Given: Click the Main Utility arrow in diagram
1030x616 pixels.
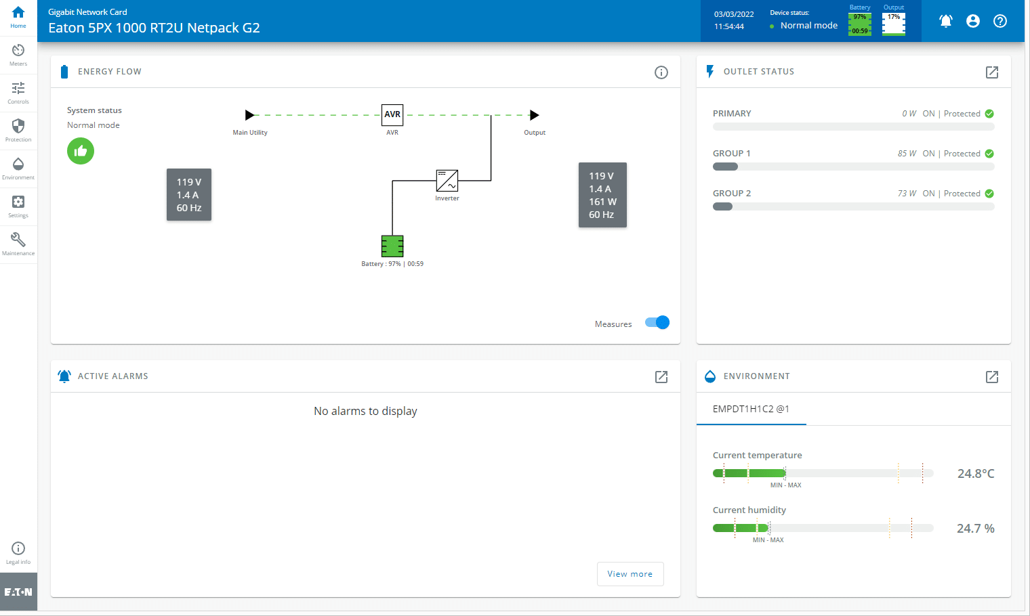Looking at the screenshot, I should pos(250,115).
